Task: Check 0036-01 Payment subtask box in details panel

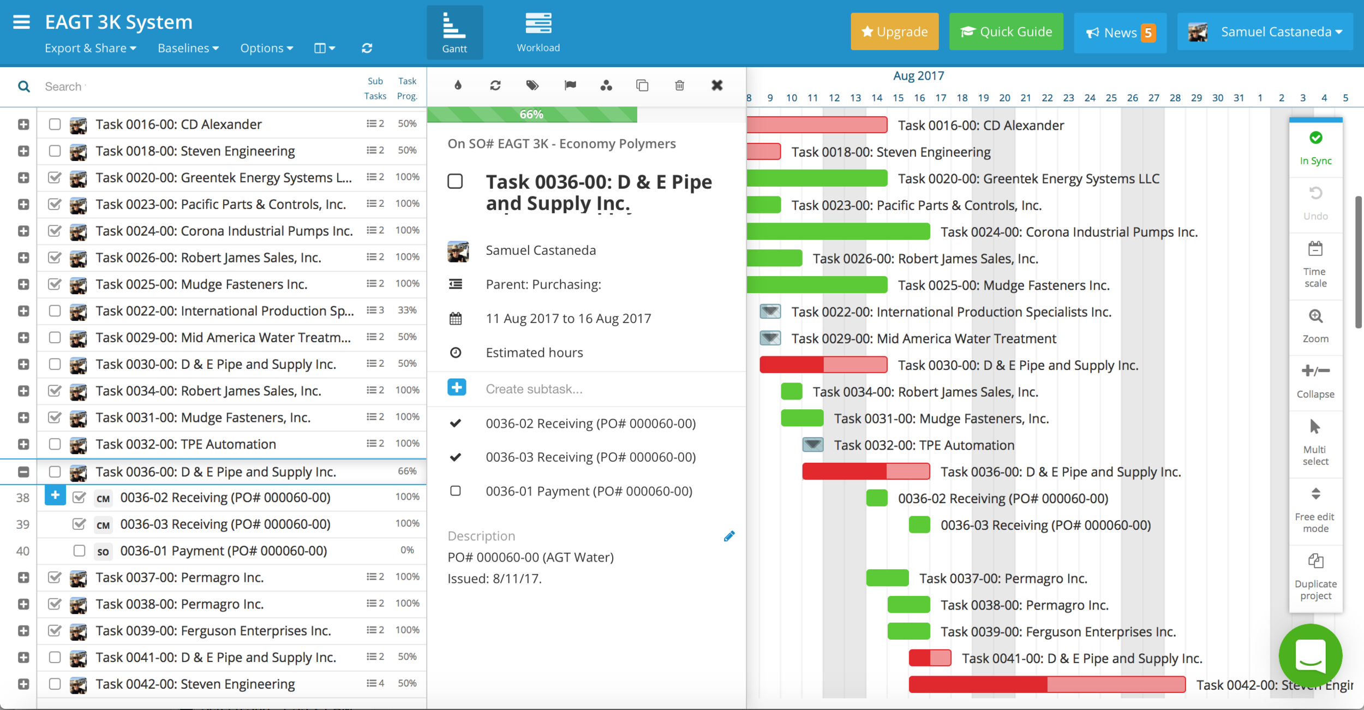Action: [456, 491]
